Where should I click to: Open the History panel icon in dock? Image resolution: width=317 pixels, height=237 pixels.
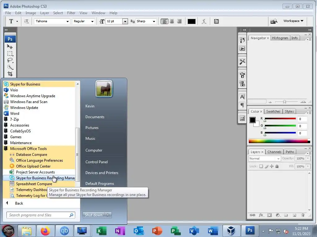click(x=242, y=40)
